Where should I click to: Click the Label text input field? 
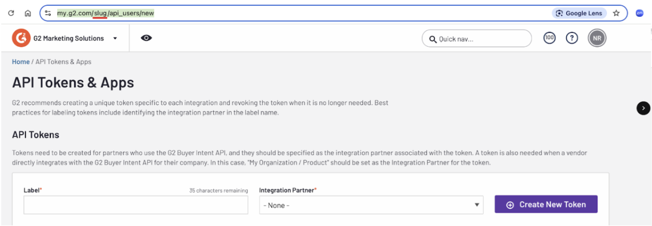[136, 205]
